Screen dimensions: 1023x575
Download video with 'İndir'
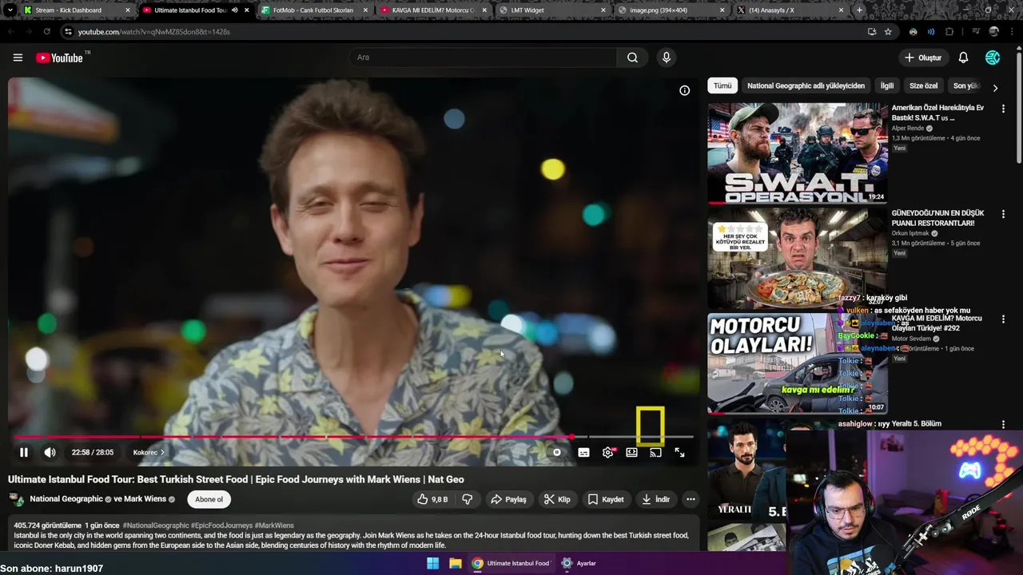coord(655,499)
